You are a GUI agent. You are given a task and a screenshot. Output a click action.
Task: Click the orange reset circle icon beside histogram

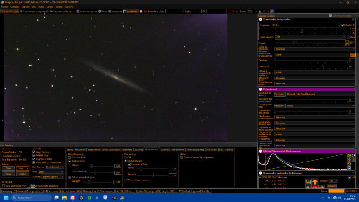click(350, 164)
